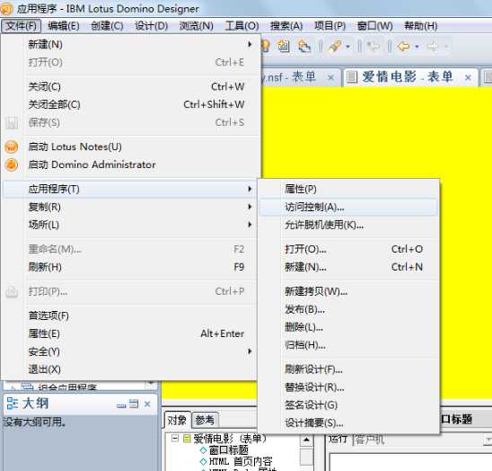Expand the 安全(Y) submenu
The image size is (492, 471).
tap(131, 351)
